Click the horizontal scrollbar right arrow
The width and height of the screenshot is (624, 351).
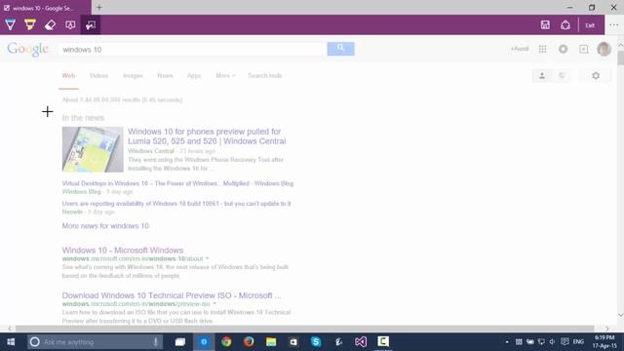tap(606, 329)
